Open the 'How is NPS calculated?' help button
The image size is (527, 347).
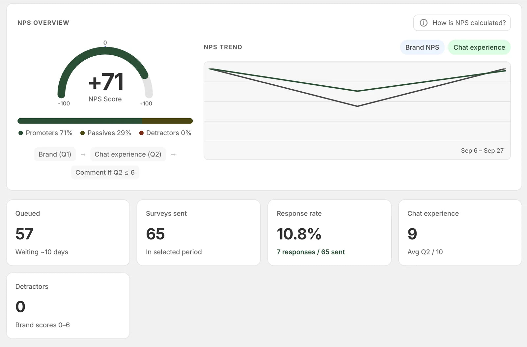[462, 23]
